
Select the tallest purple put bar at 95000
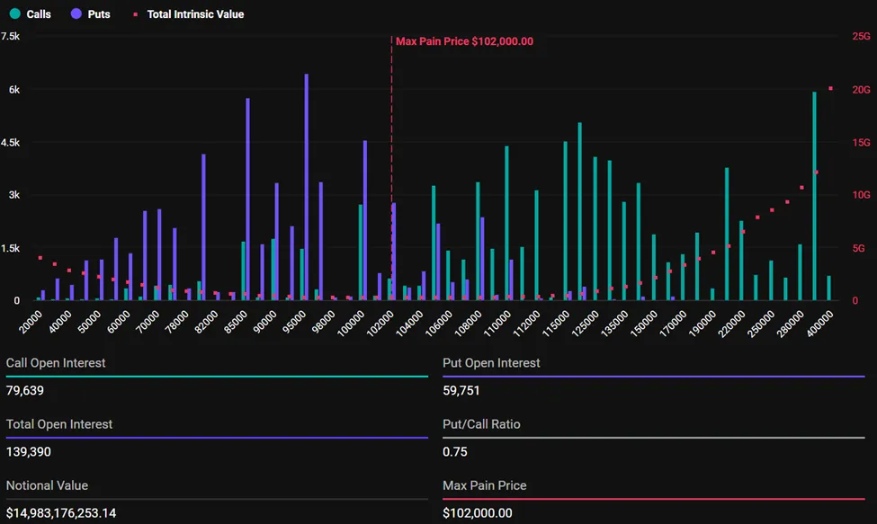(307, 187)
